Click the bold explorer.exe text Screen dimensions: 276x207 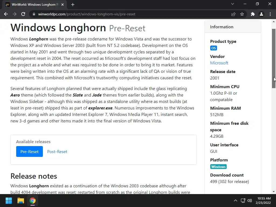(x=100, y=108)
